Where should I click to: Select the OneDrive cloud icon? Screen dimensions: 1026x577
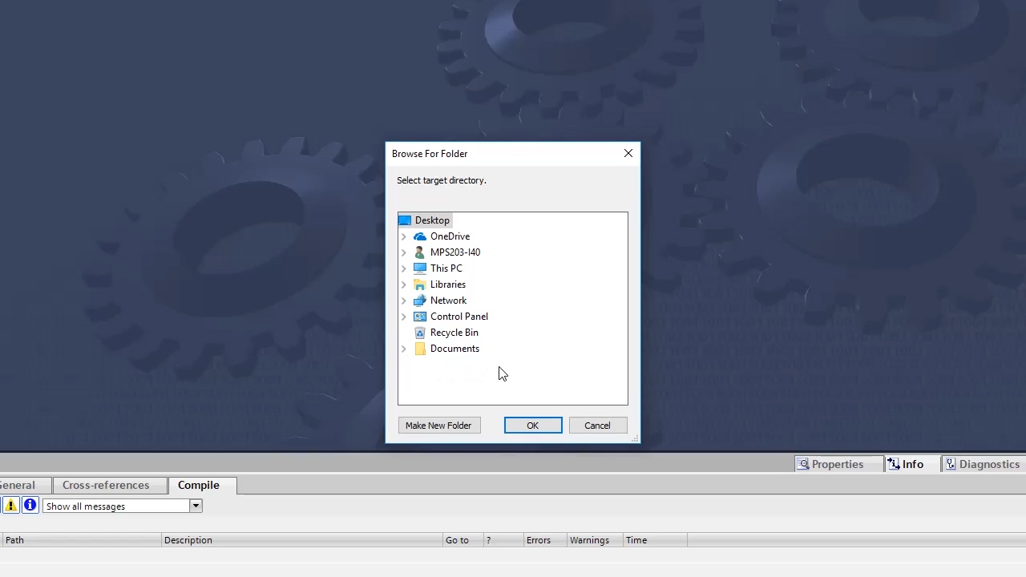[x=420, y=236]
